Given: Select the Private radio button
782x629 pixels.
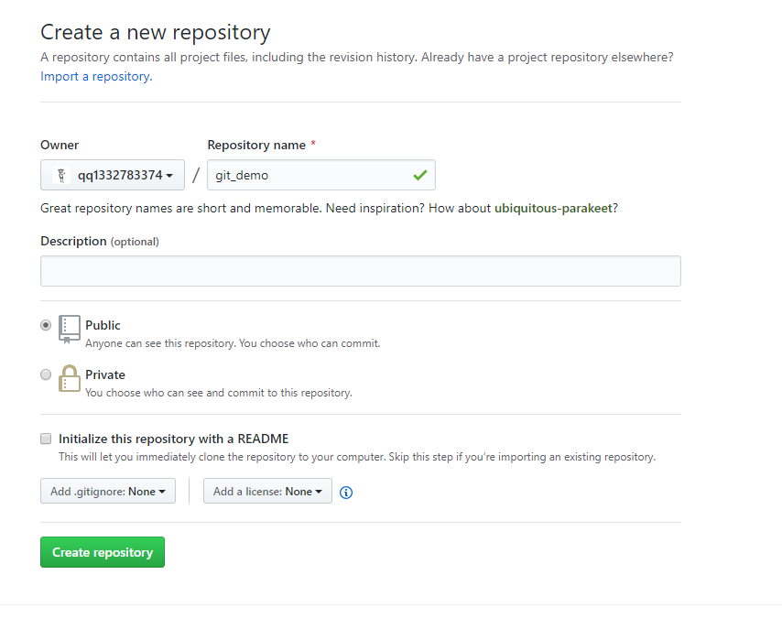Looking at the screenshot, I should pos(46,374).
